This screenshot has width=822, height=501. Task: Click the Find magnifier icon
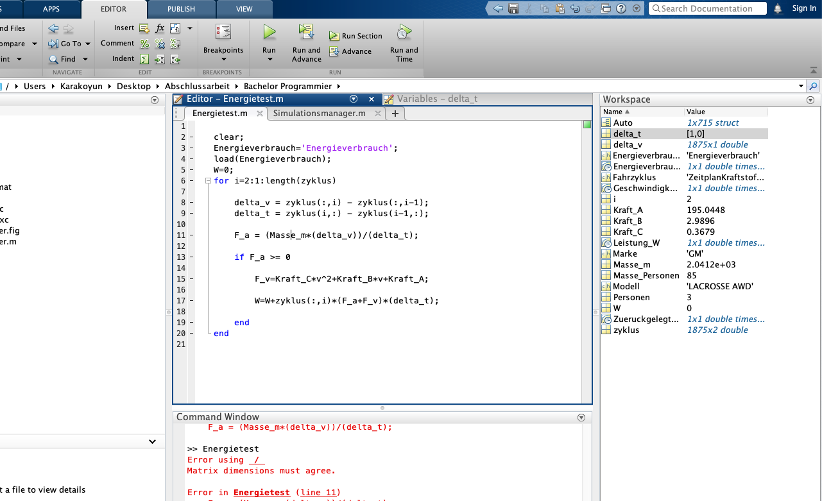pos(54,59)
